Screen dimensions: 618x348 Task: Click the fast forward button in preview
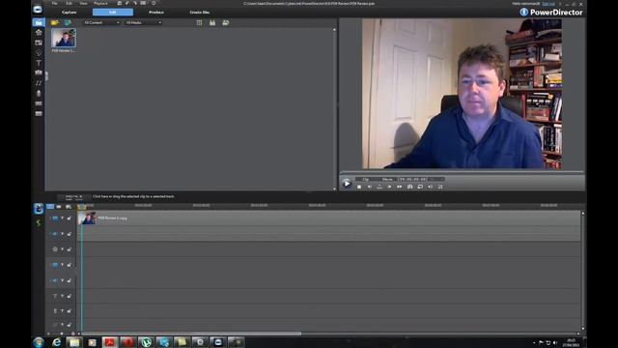tap(399, 187)
